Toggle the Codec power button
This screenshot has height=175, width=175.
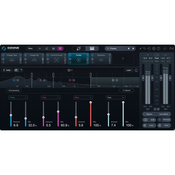click(145, 125)
